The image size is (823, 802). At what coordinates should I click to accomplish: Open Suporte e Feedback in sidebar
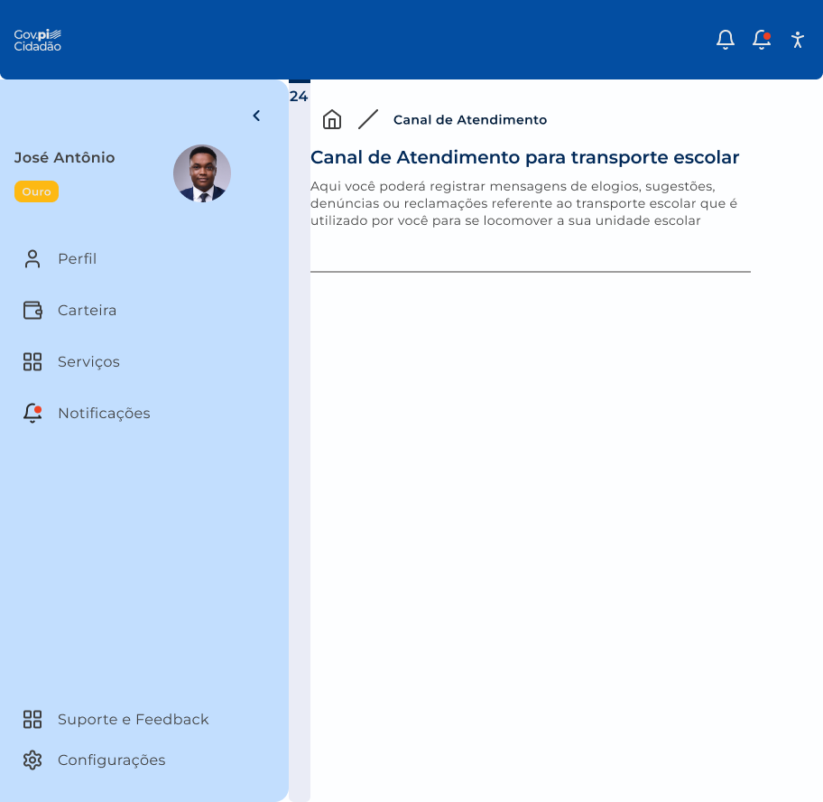(133, 720)
